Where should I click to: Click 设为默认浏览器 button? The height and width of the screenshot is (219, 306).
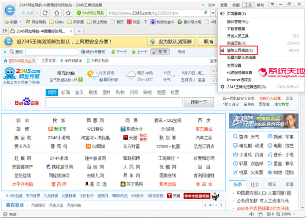(171, 41)
